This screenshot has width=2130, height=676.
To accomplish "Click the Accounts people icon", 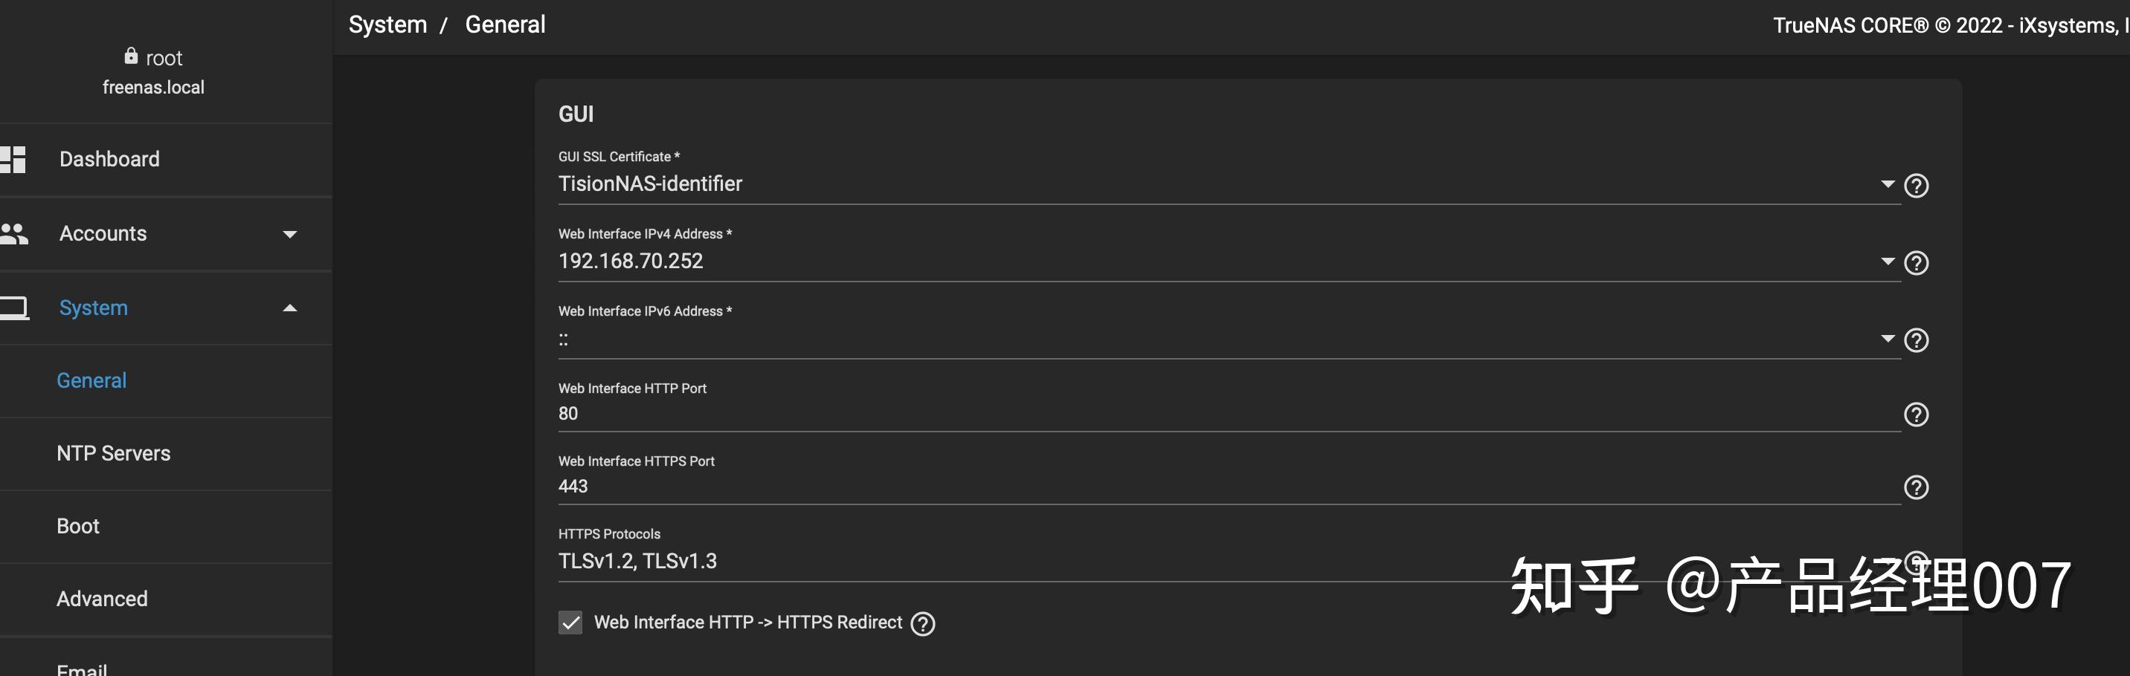I will tap(16, 233).
